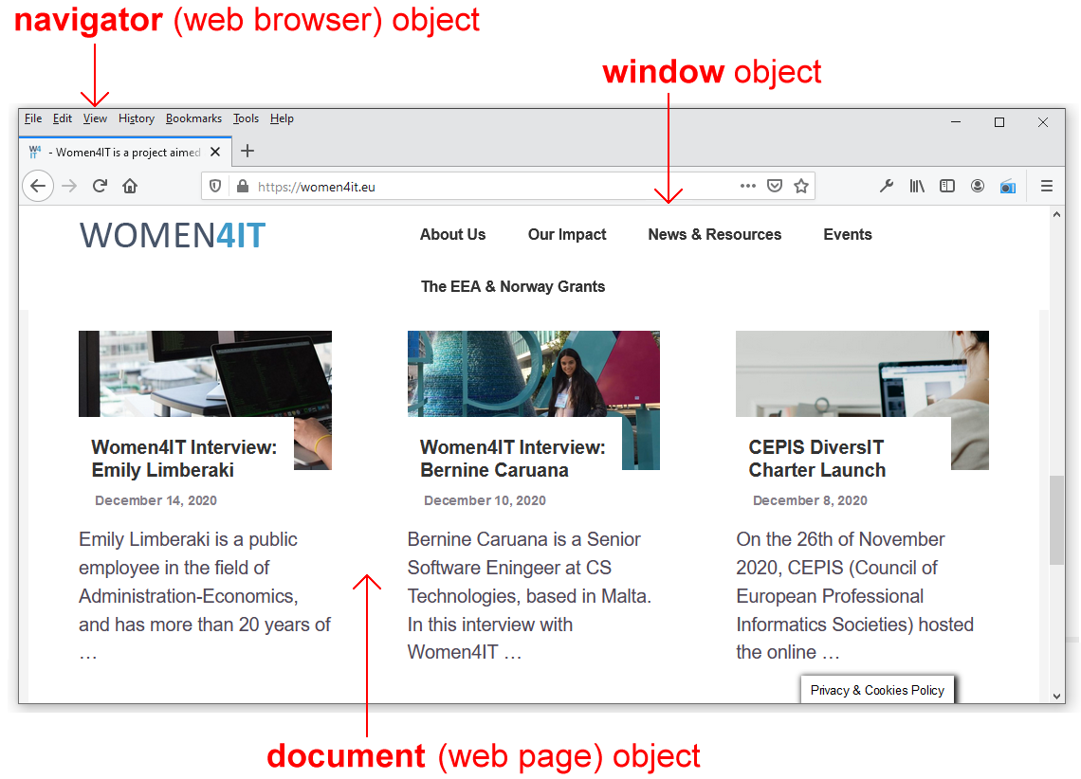Close the Women4IT tab

216,152
